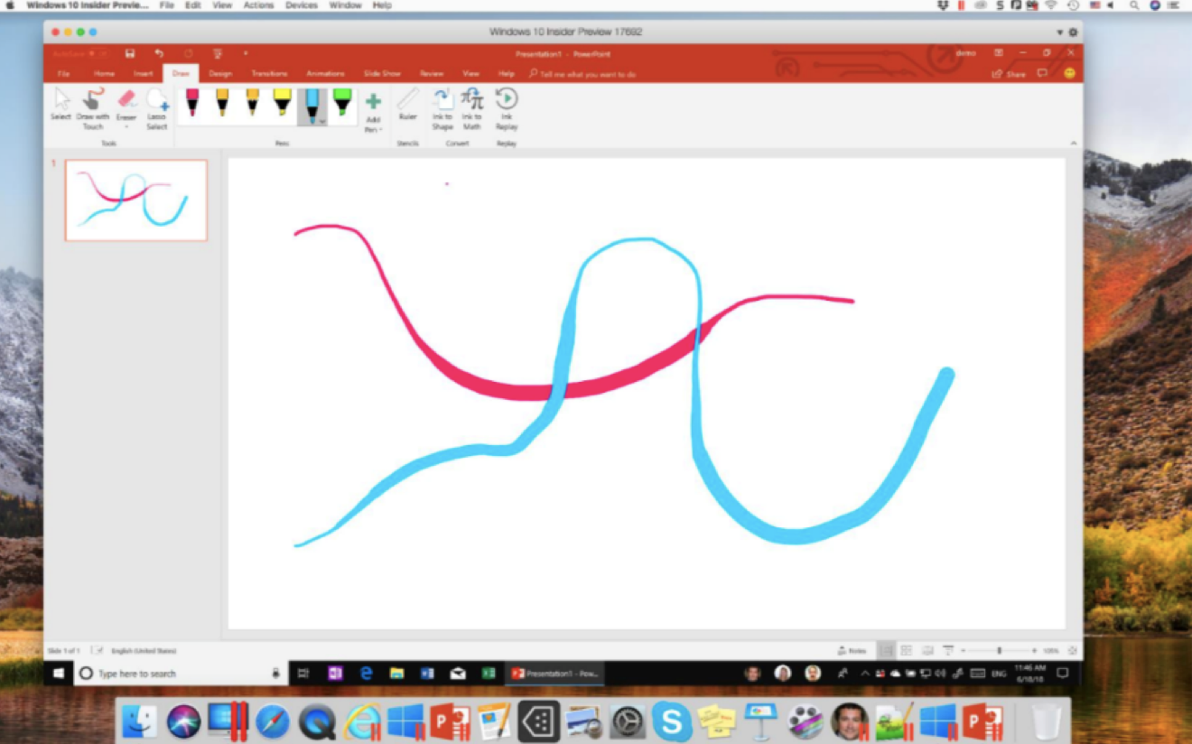Select the first orange pen
1192x744 pixels.
click(222, 103)
